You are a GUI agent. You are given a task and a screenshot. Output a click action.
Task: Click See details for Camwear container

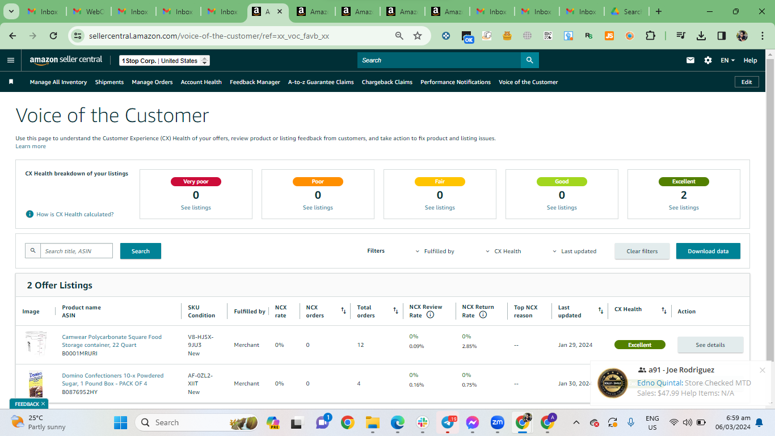click(710, 345)
